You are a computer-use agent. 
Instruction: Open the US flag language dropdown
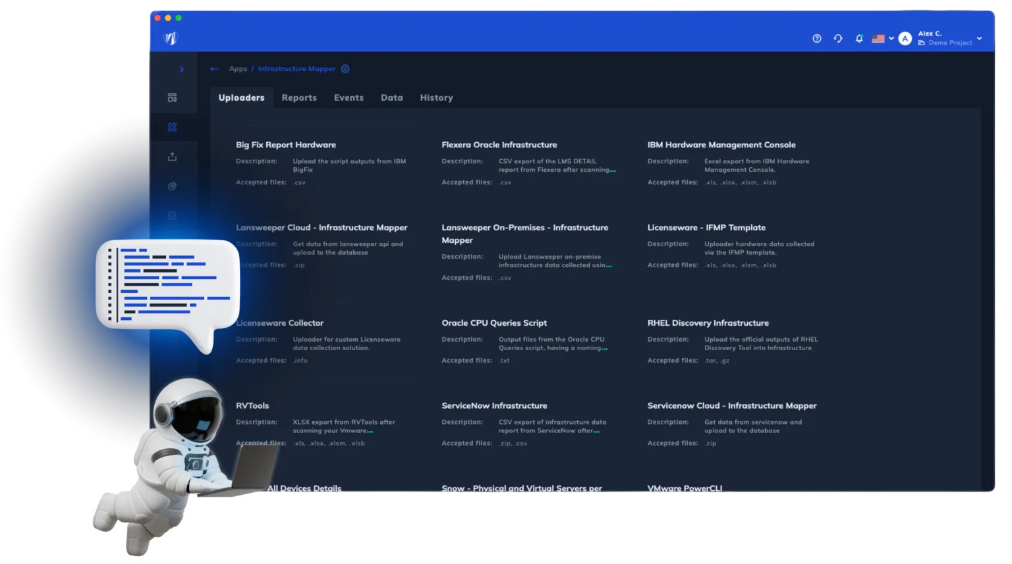pyautogui.click(x=882, y=39)
